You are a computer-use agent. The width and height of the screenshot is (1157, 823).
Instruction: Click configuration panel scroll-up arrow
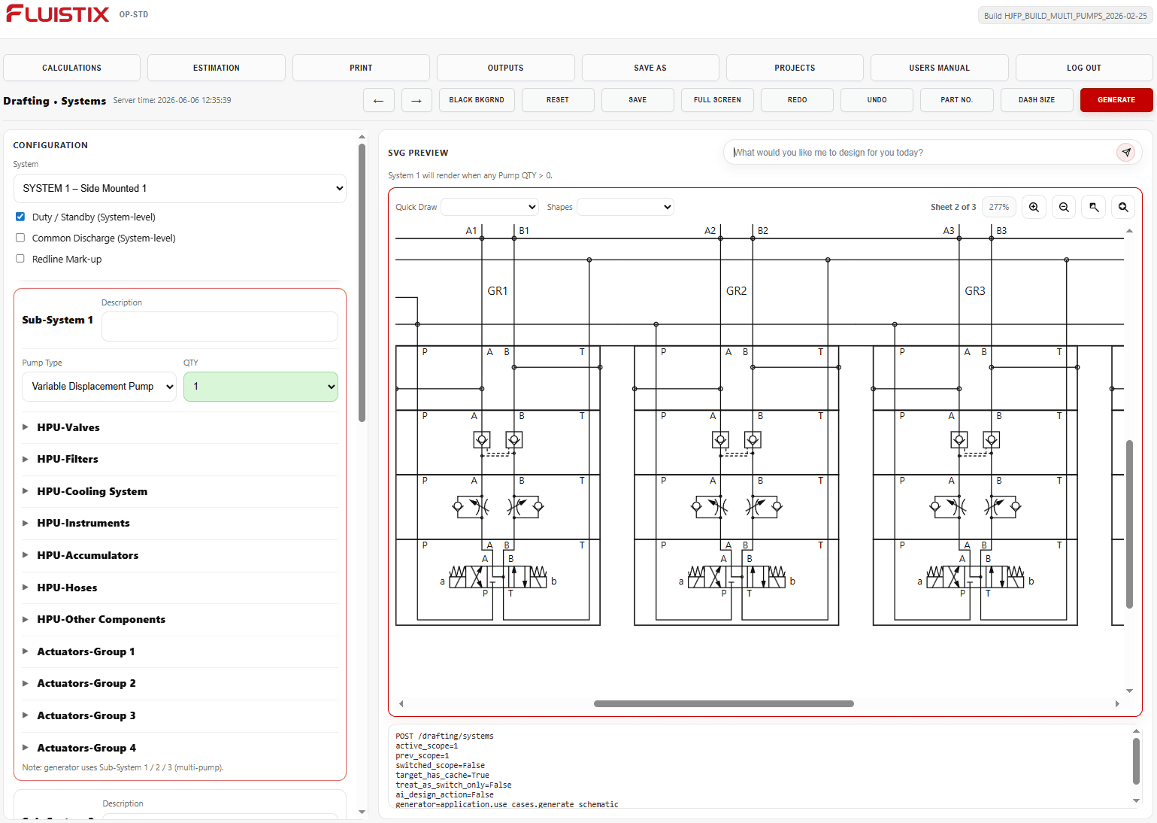point(362,137)
